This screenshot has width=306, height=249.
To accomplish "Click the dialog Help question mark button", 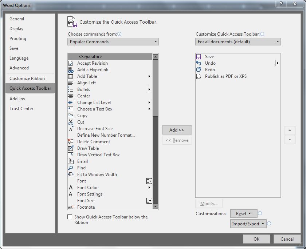I will click(281, 4).
